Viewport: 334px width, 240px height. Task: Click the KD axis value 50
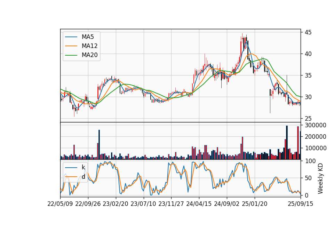coord(308,178)
